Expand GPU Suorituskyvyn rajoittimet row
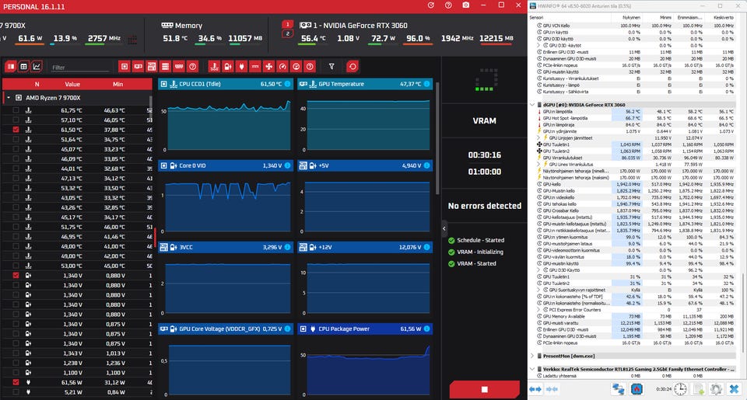The height and width of the screenshot is (400, 747). click(538, 290)
